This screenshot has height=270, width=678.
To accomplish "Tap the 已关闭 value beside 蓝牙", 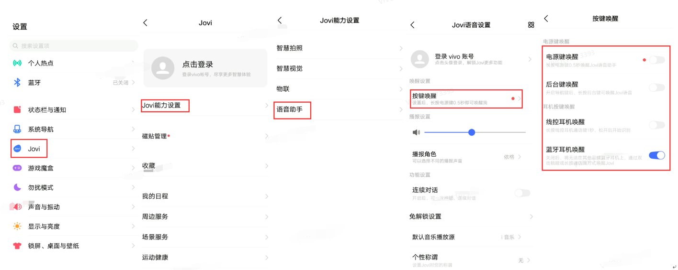I will tap(120, 83).
